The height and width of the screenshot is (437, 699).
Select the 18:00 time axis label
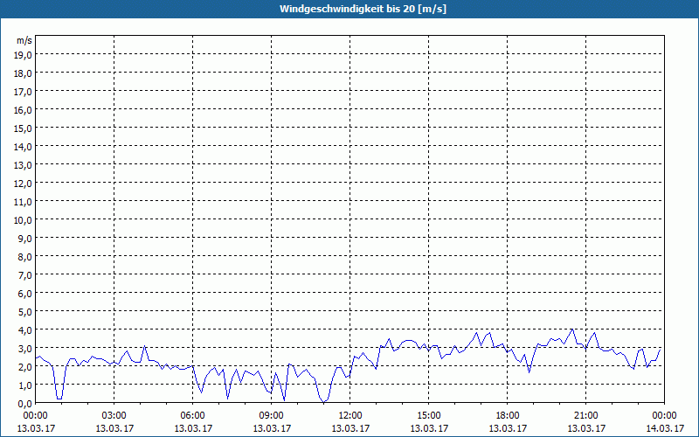[508, 416]
